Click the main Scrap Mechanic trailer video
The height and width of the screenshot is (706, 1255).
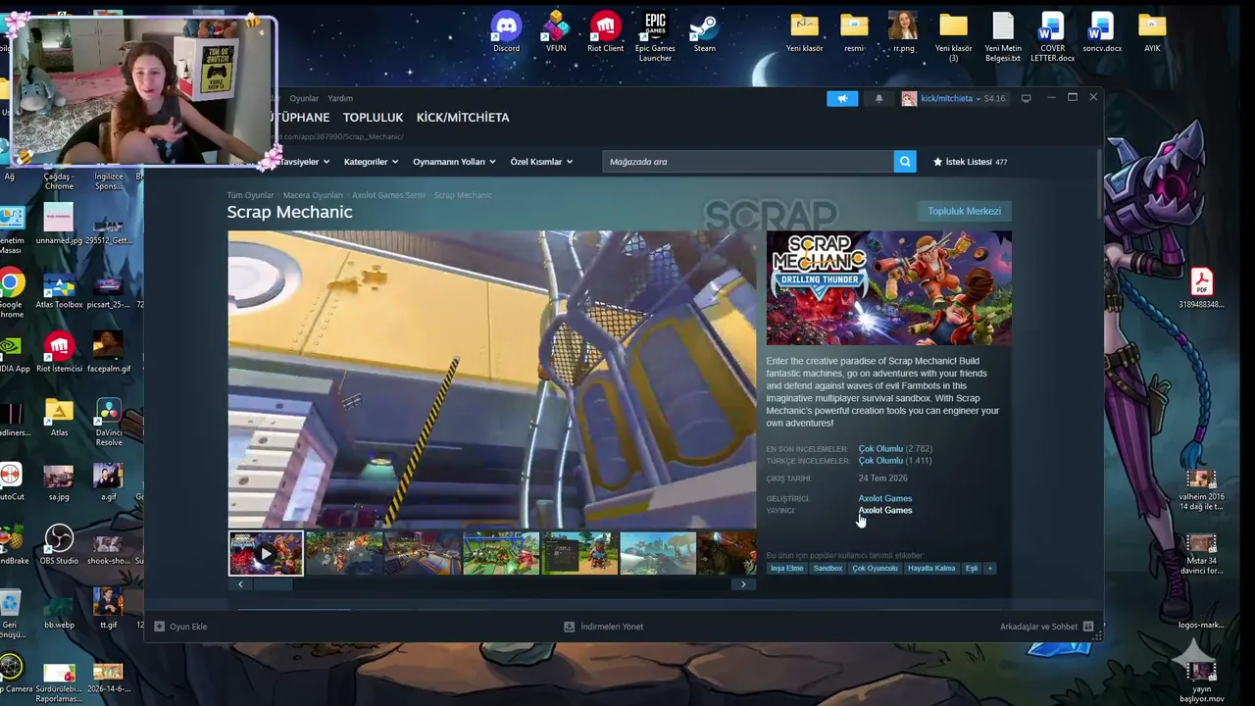[x=492, y=380]
